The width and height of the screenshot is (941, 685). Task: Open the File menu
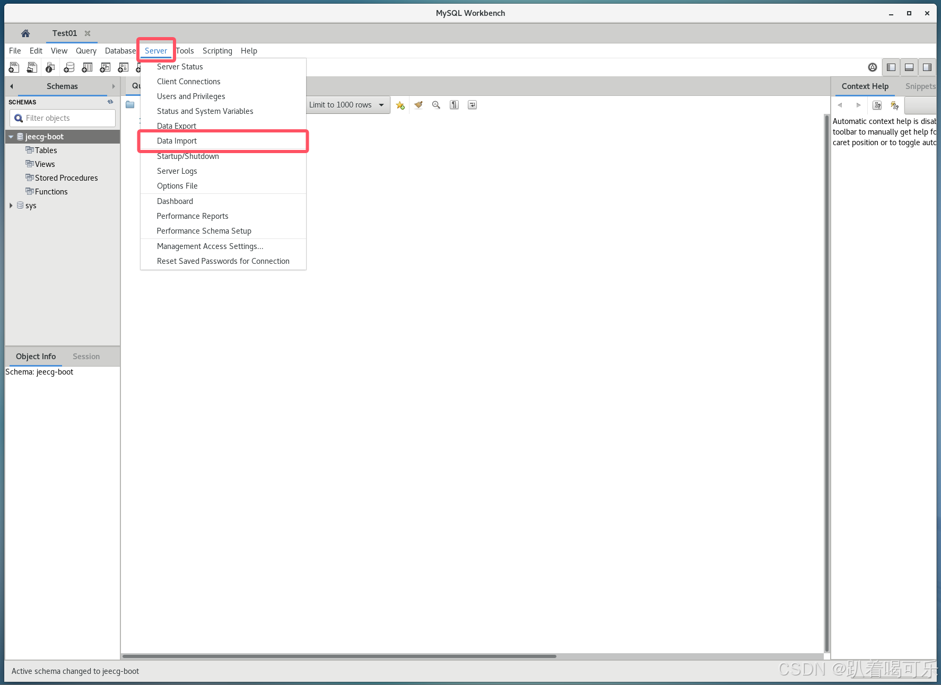tap(15, 51)
